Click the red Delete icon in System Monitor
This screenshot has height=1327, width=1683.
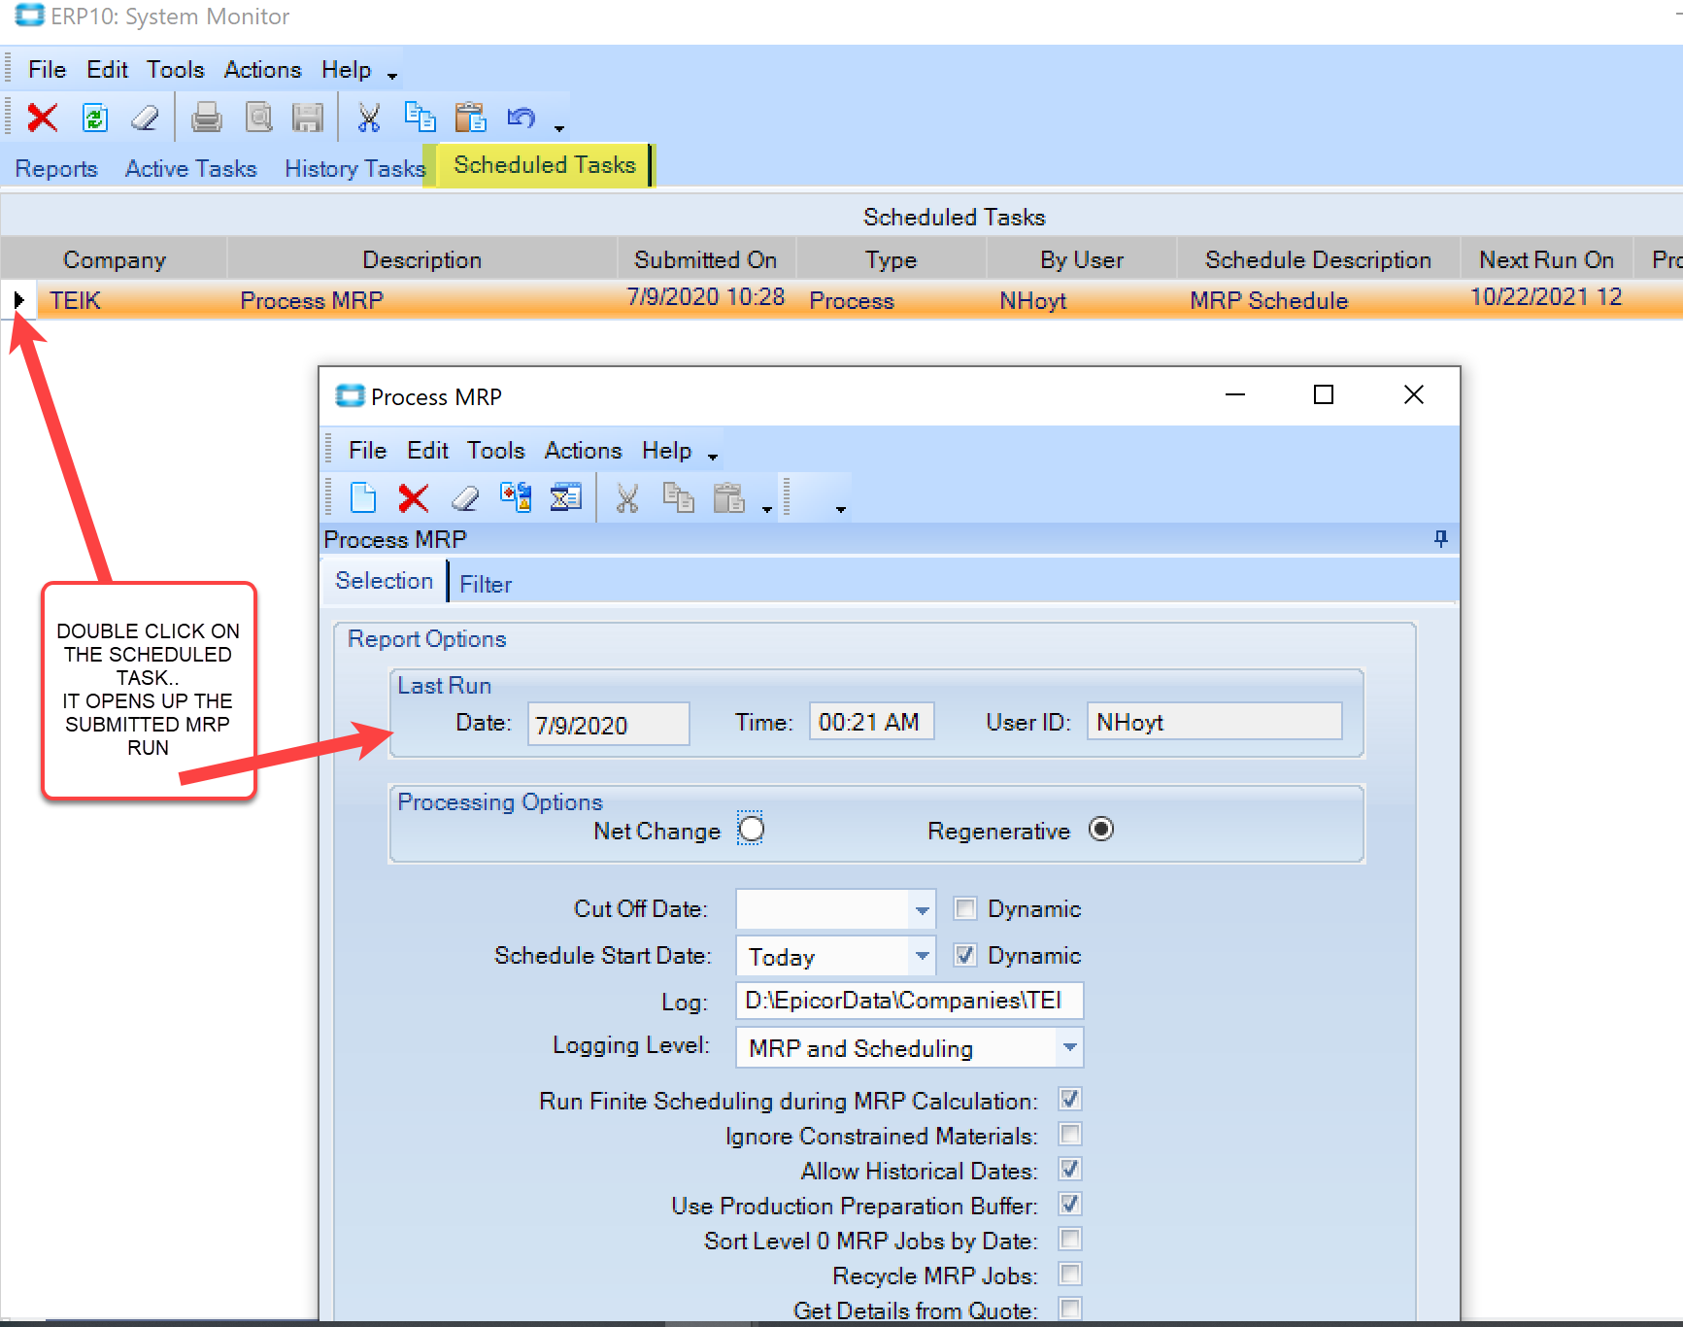coord(42,117)
